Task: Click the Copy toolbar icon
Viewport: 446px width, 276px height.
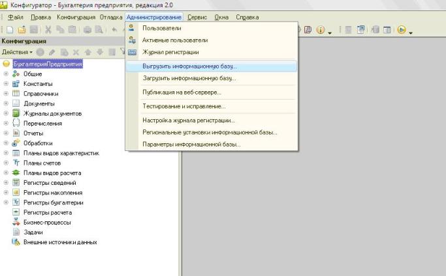Action: pyautogui.click(x=60, y=29)
